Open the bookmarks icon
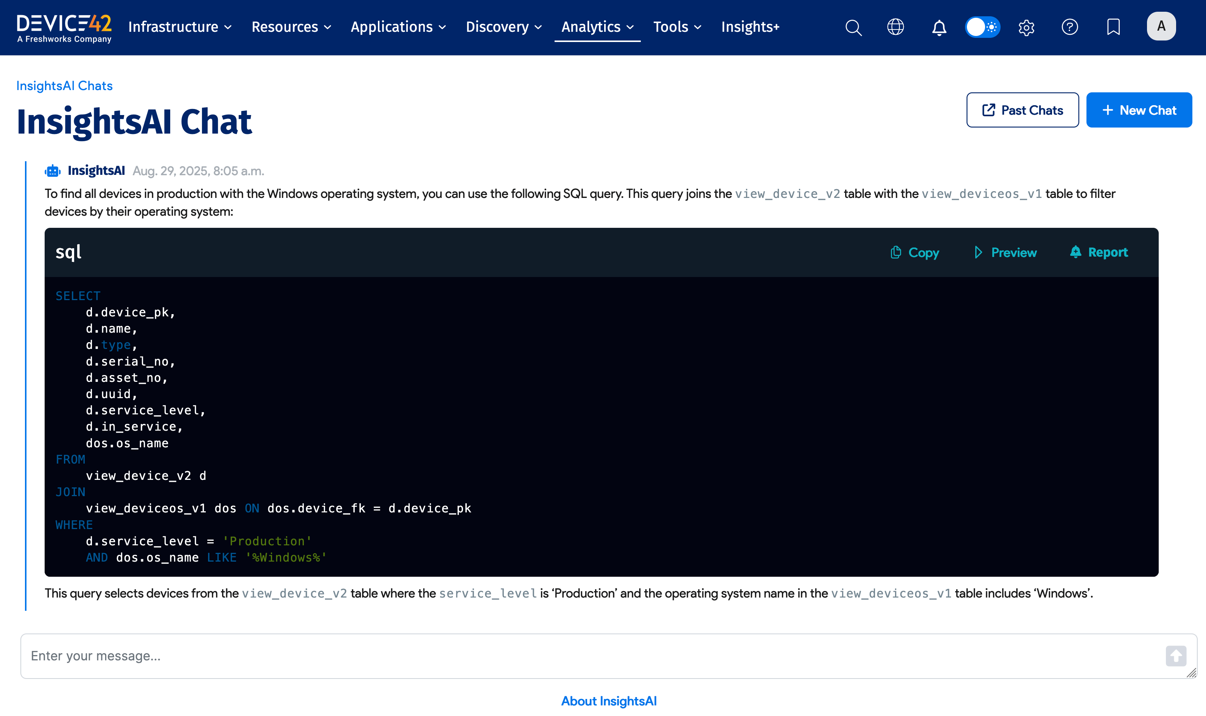This screenshot has width=1206, height=716. [x=1113, y=27]
